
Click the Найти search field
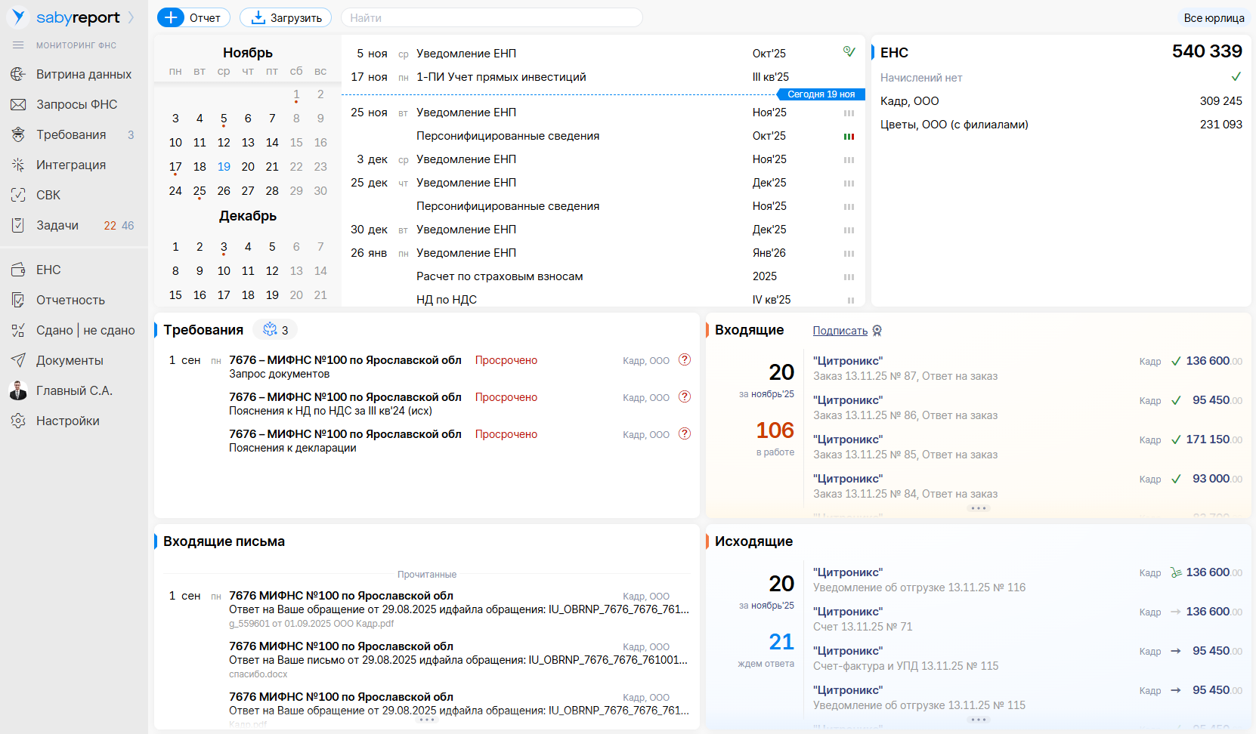[x=491, y=17]
